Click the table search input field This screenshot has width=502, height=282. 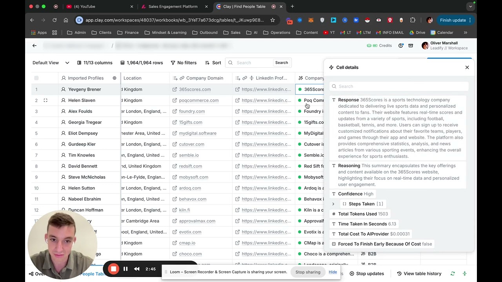coord(253,63)
